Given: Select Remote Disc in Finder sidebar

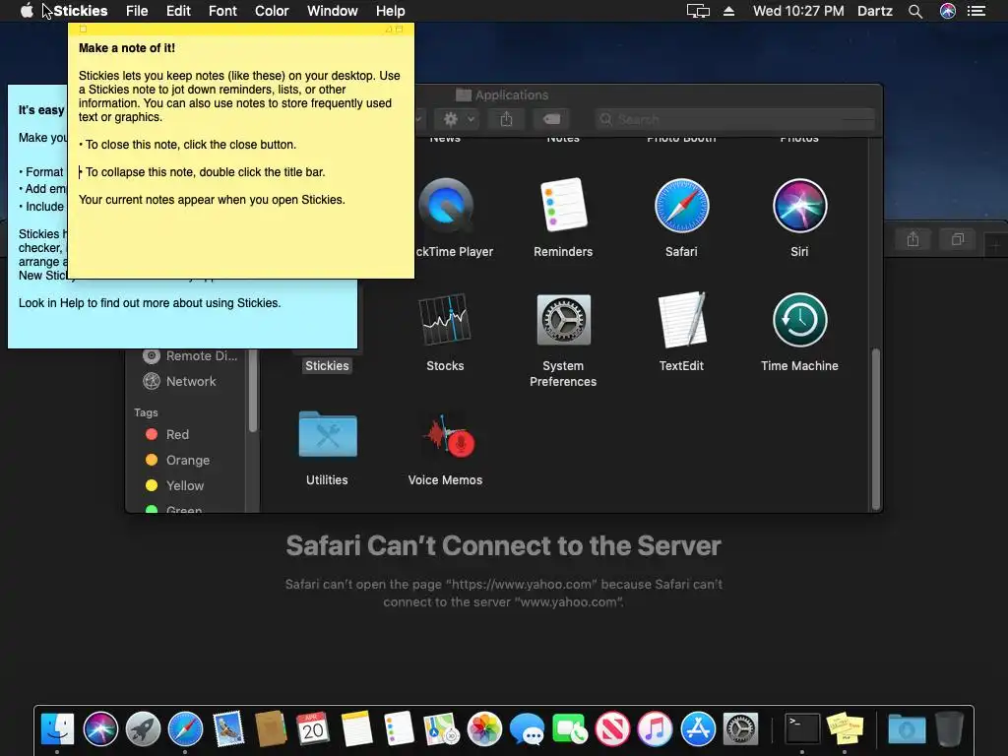Looking at the screenshot, I should [x=190, y=355].
